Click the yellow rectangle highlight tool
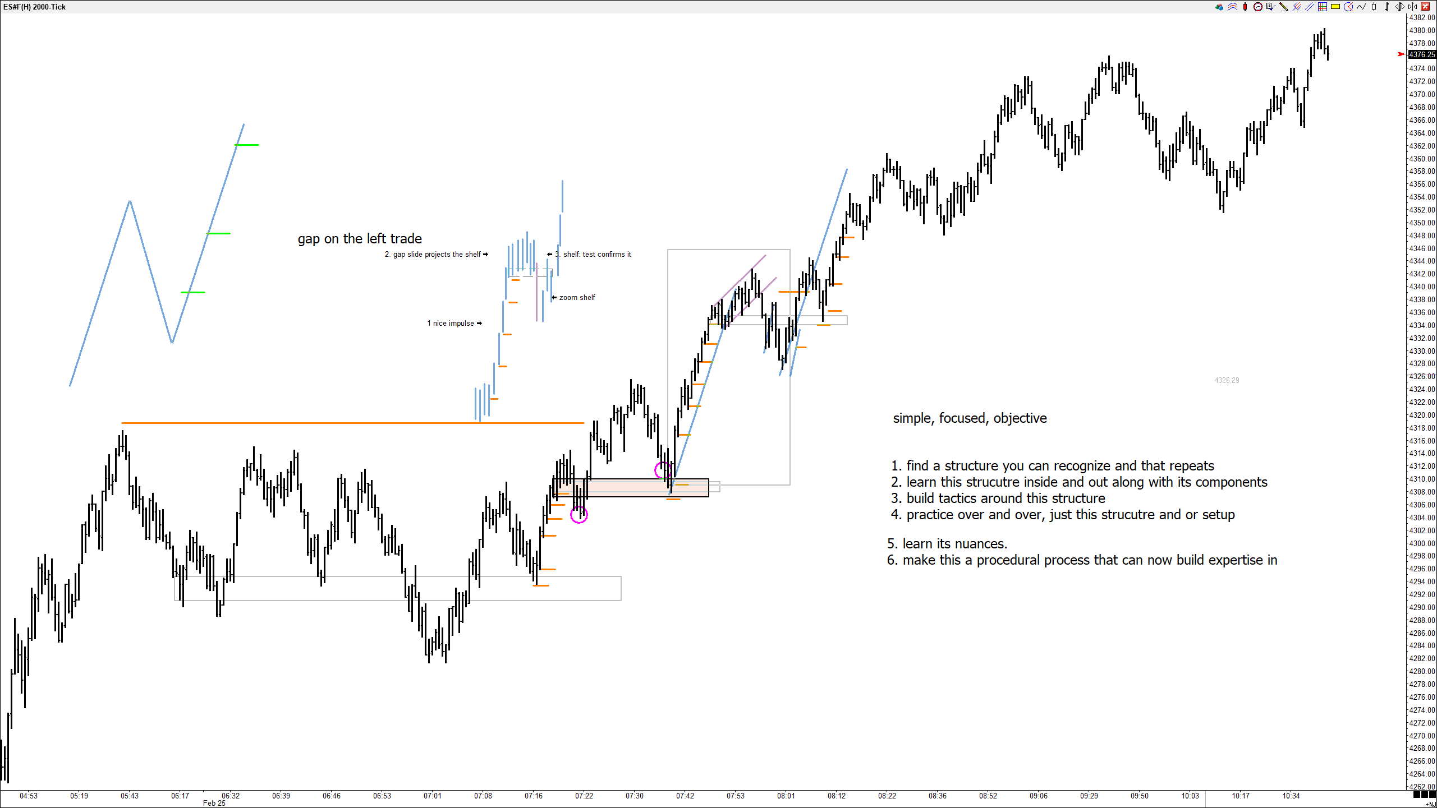The height and width of the screenshot is (808, 1437). [1335, 7]
